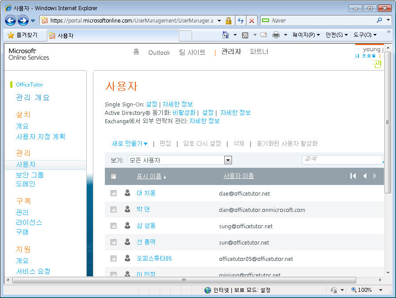Click the zoom magnifier icon in status bar
396x298 pixels.
pyautogui.click(x=354, y=290)
